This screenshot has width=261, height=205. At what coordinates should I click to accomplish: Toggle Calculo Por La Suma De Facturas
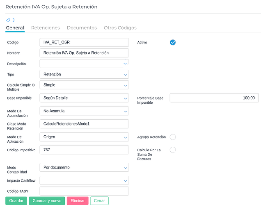[x=173, y=150]
